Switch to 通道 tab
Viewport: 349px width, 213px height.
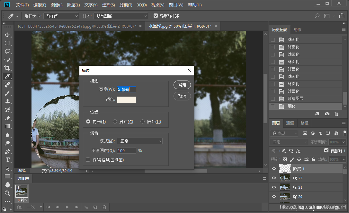click(x=290, y=123)
